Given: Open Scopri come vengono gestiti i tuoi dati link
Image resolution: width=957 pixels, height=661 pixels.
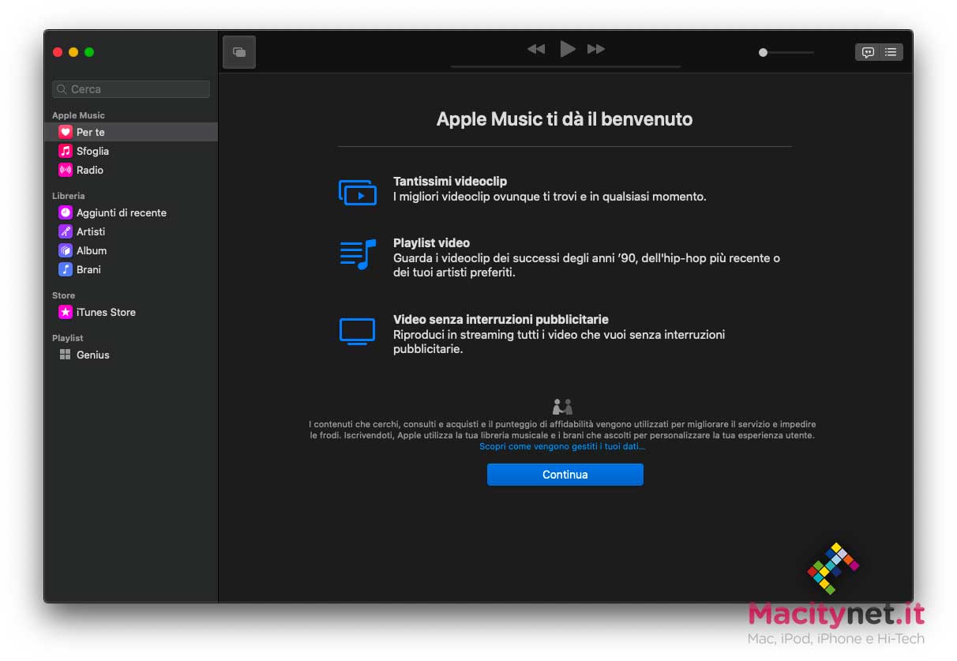Looking at the screenshot, I should 562,446.
